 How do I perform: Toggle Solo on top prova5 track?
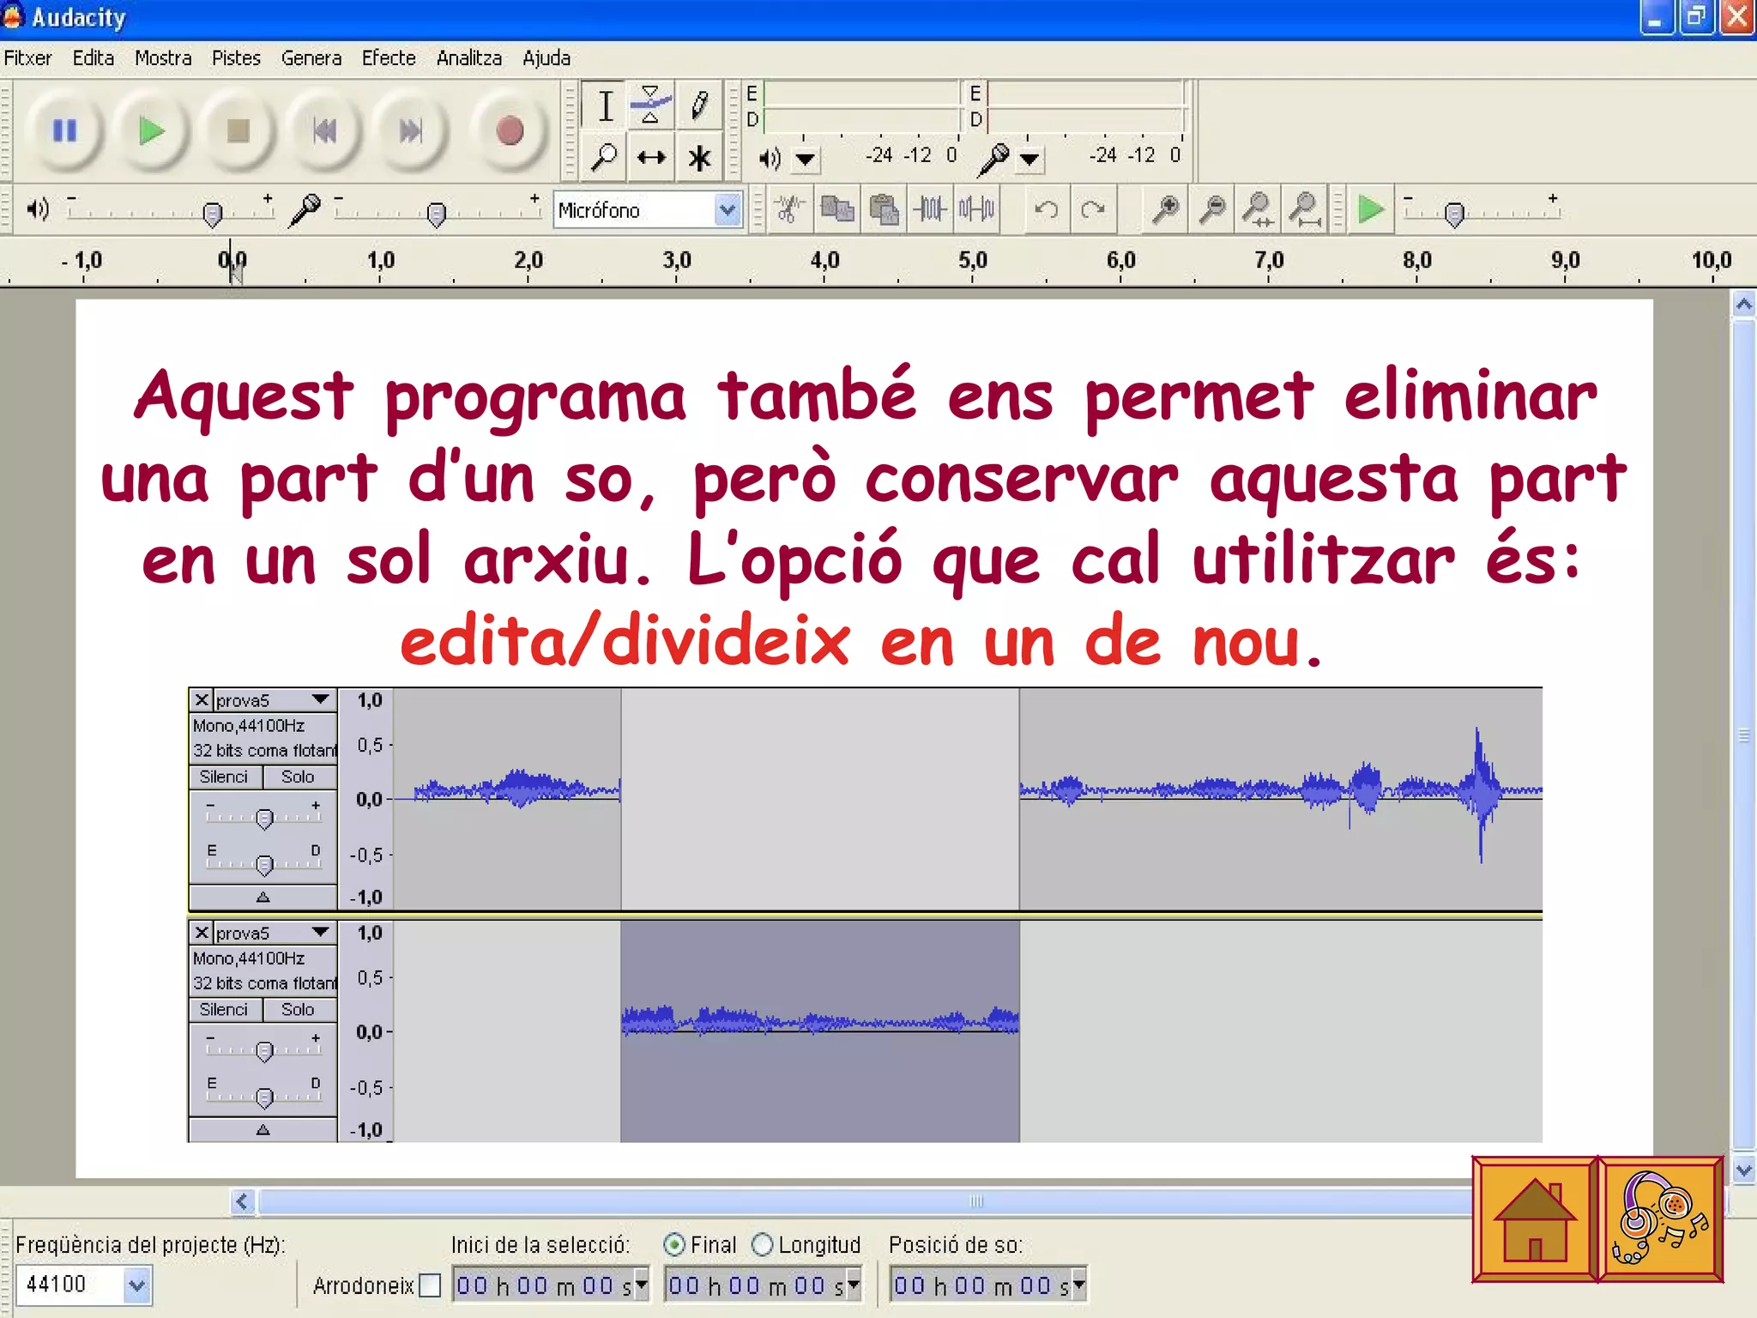point(299,777)
